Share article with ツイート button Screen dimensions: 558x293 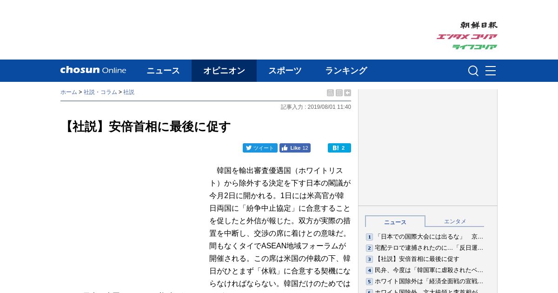260,148
